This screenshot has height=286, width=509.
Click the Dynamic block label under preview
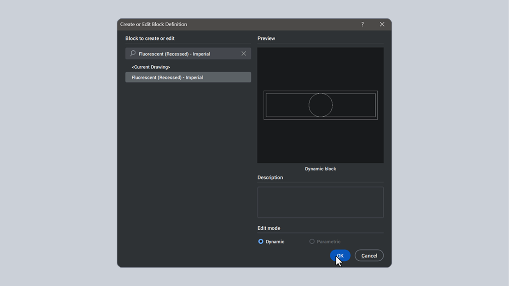click(x=320, y=169)
